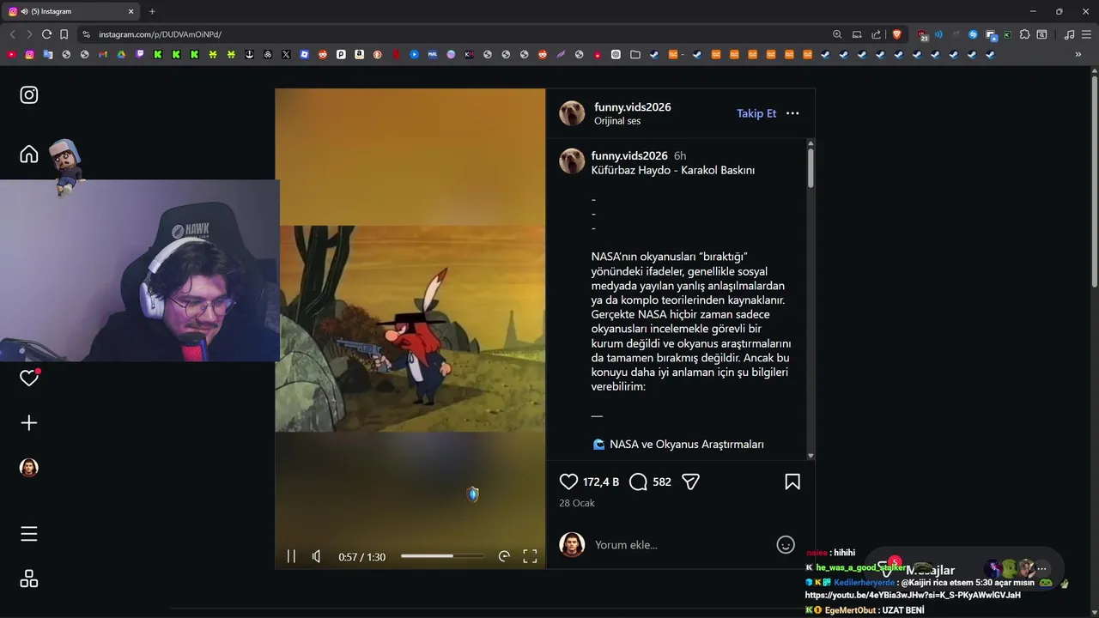The image size is (1099, 618).
Task: Enter fullscreen on the video player
Action: coord(530,556)
